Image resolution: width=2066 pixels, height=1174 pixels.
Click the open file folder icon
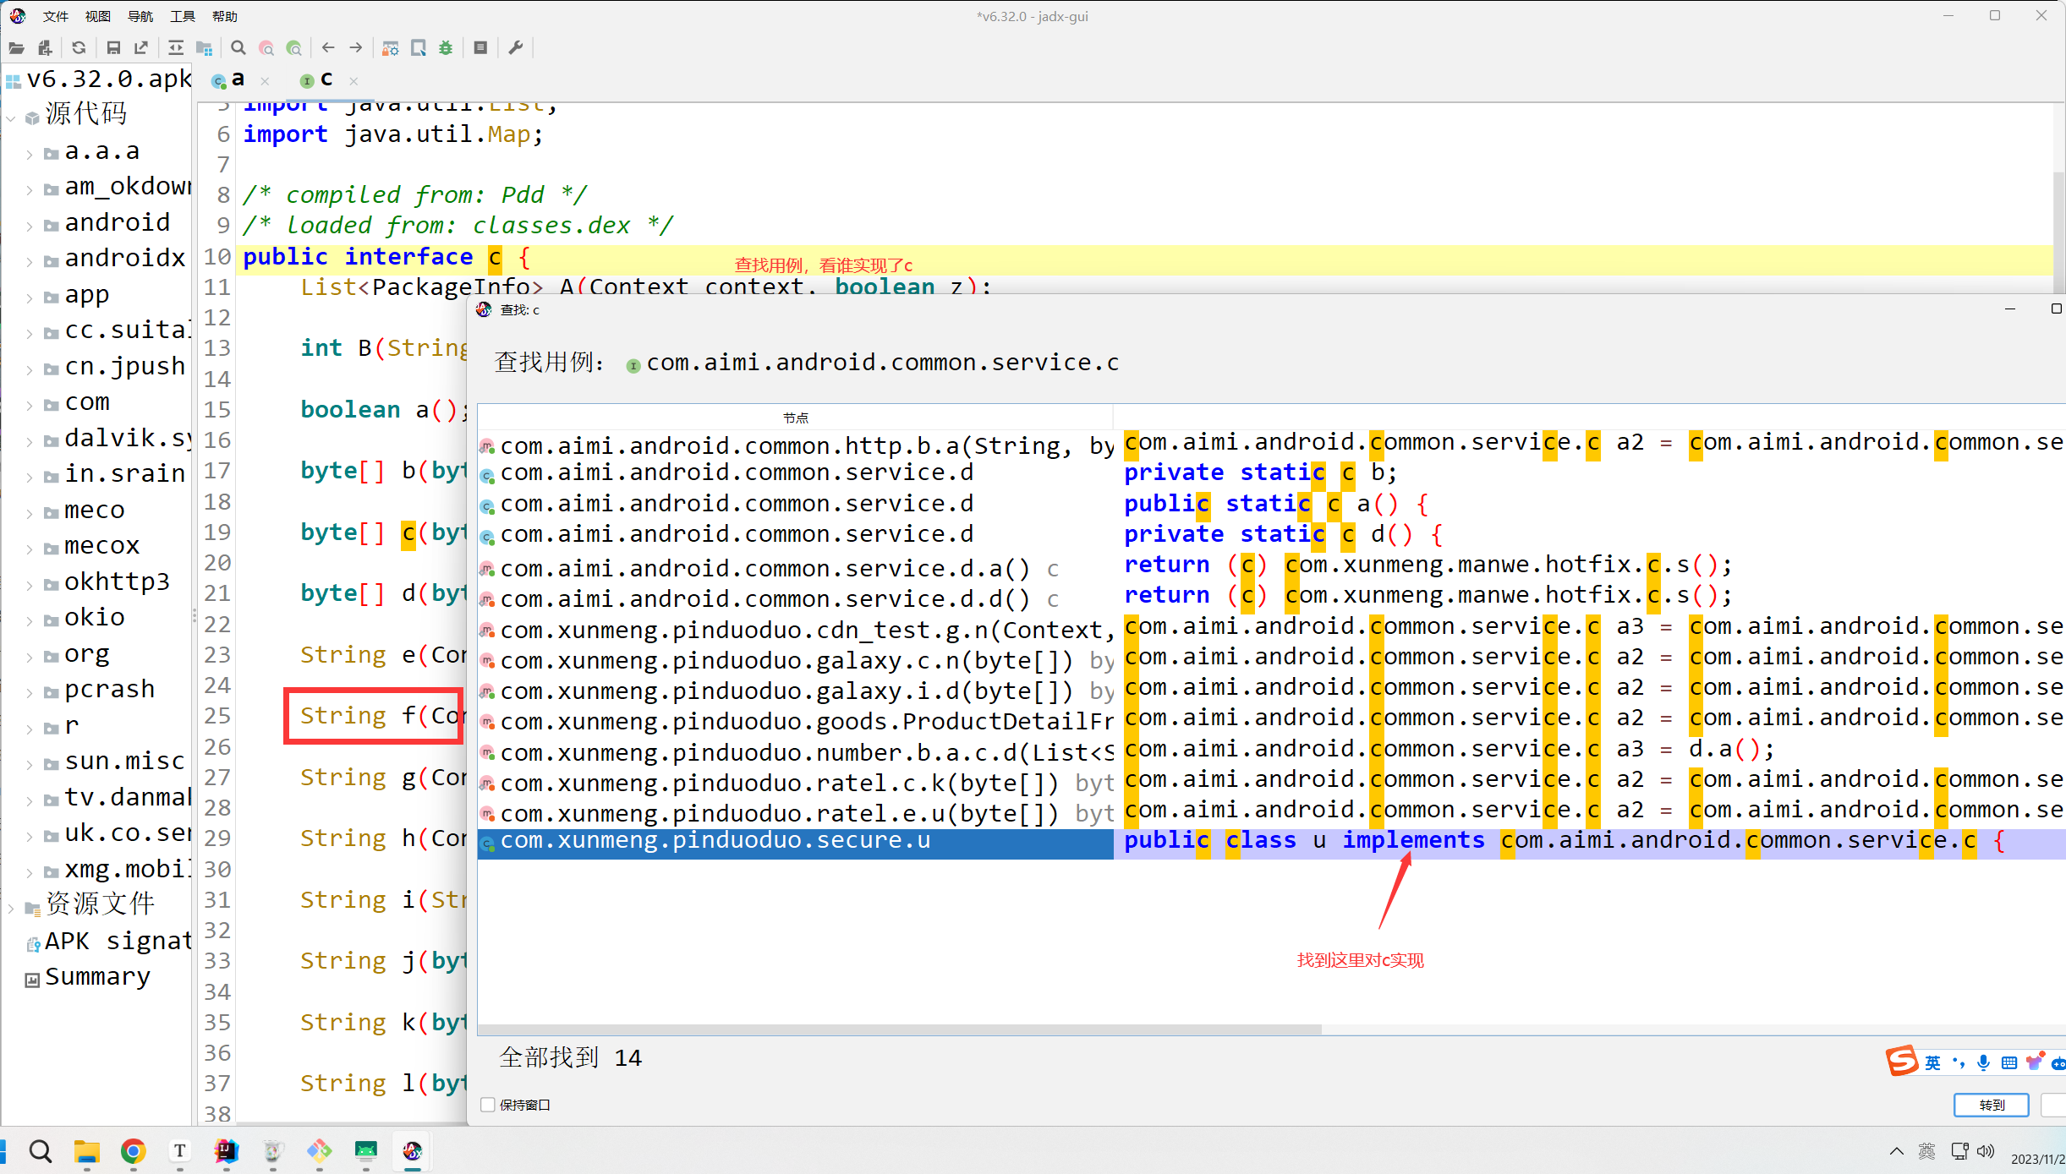click(x=16, y=48)
